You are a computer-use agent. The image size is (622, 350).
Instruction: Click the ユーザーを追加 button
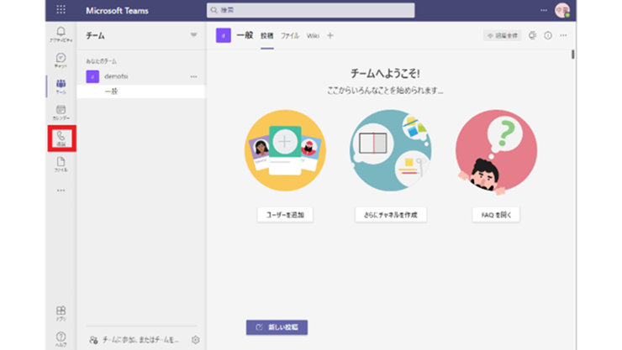click(x=285, y=215)
